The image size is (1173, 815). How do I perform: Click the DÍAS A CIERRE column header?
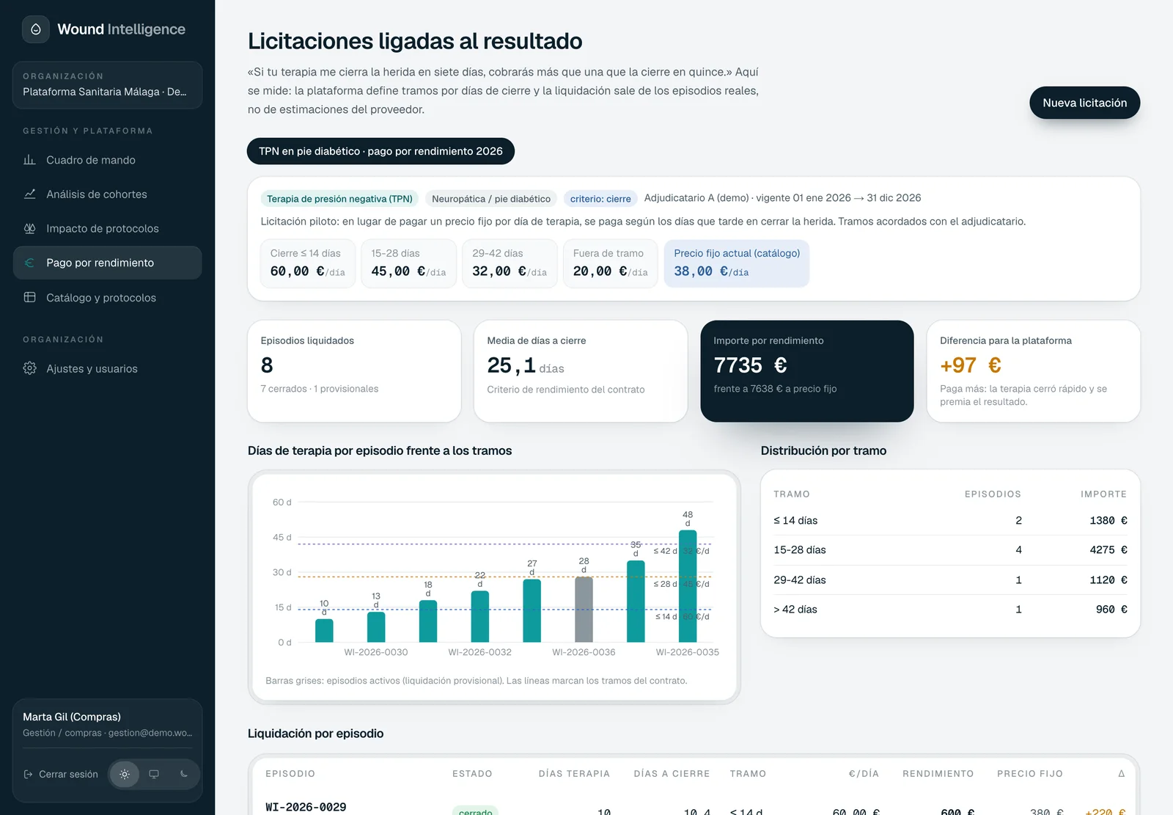(x=672, y=774)
